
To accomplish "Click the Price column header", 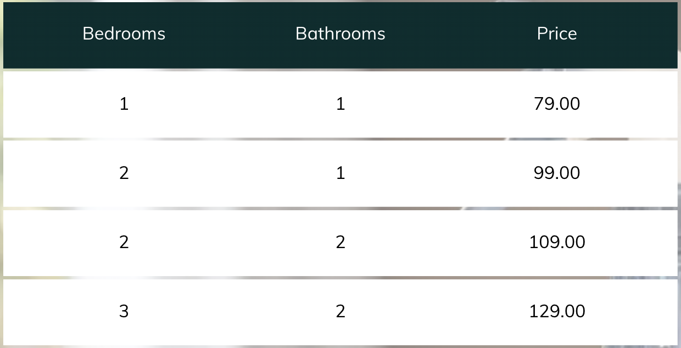I will coord(557,33).
